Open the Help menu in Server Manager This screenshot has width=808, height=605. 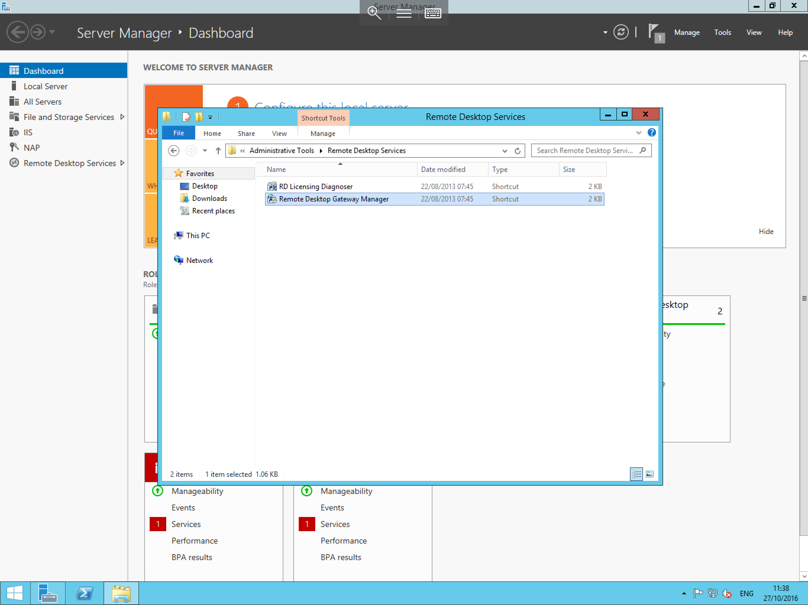(x=785, y=32)
